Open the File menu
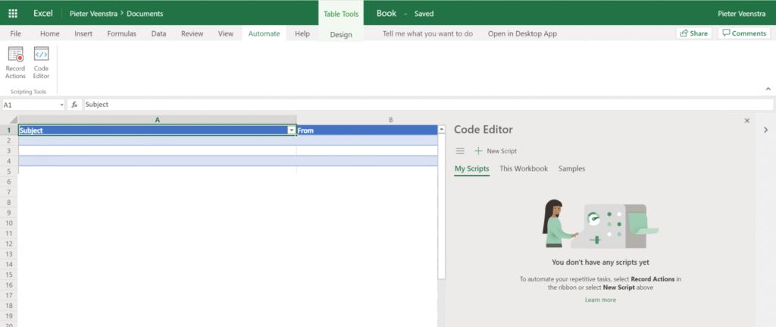Viewport: 776px width, 327px height. (16, 33)
